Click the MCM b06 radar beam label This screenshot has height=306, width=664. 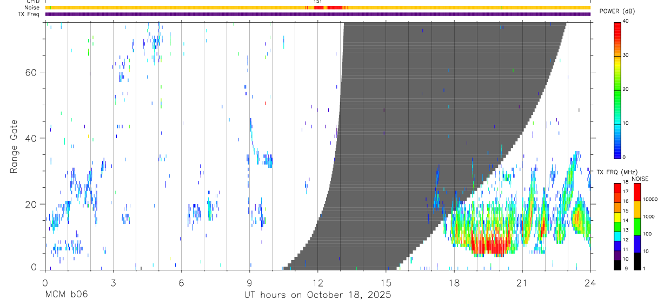pyautogui.click(x=66, y=295)
